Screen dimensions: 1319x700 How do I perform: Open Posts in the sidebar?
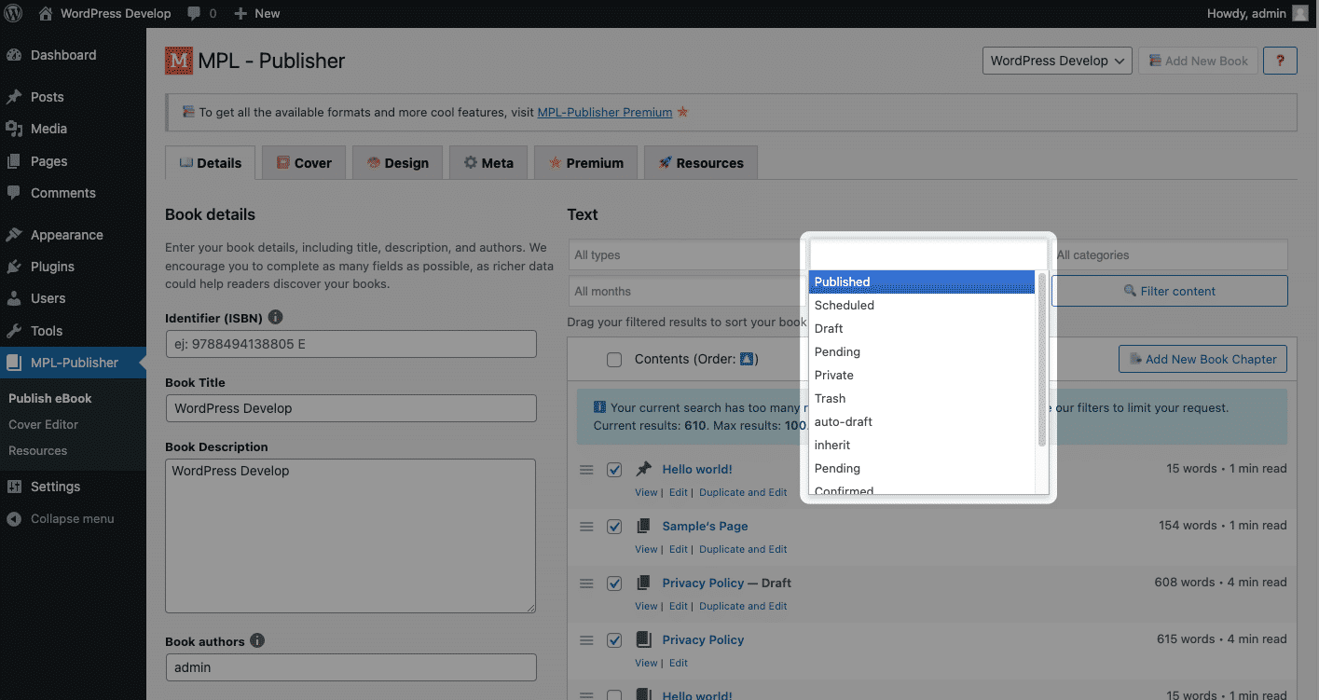click(x=48, y=97)
